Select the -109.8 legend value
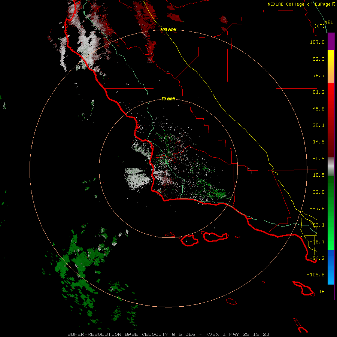Viewport: 337px width, 337px height. point(316,275)
